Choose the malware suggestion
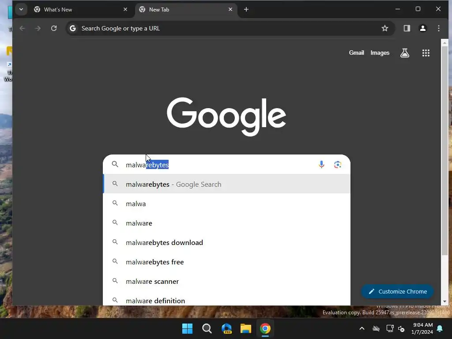 point(226,223)
